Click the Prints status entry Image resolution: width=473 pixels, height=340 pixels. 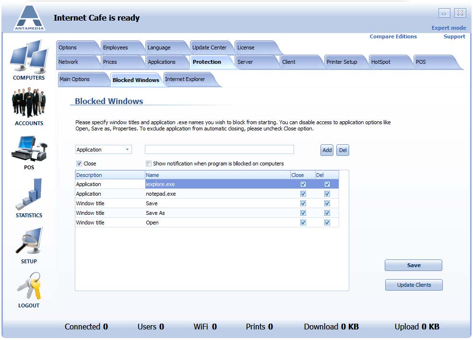pyautogui.click(x=260, y=327)
